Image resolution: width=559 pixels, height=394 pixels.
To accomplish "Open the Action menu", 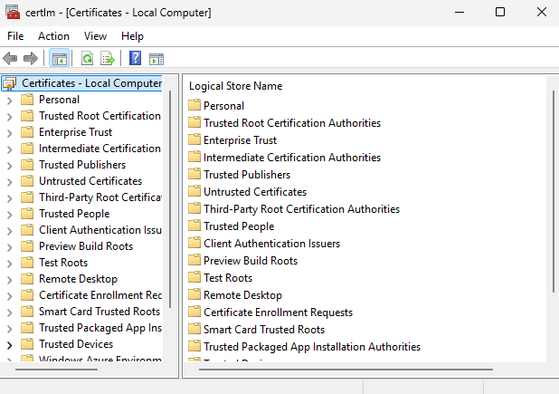I will (x=53, y=36).
